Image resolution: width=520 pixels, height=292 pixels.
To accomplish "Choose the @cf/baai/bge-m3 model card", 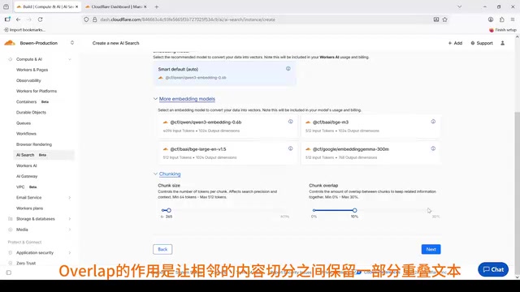I will [x=370, y=127].
